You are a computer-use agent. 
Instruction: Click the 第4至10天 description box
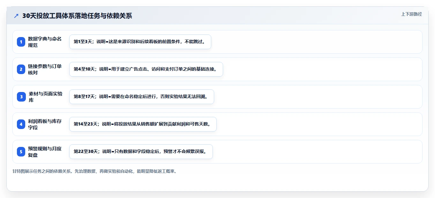pyautogui.click(x=146, y=69)
